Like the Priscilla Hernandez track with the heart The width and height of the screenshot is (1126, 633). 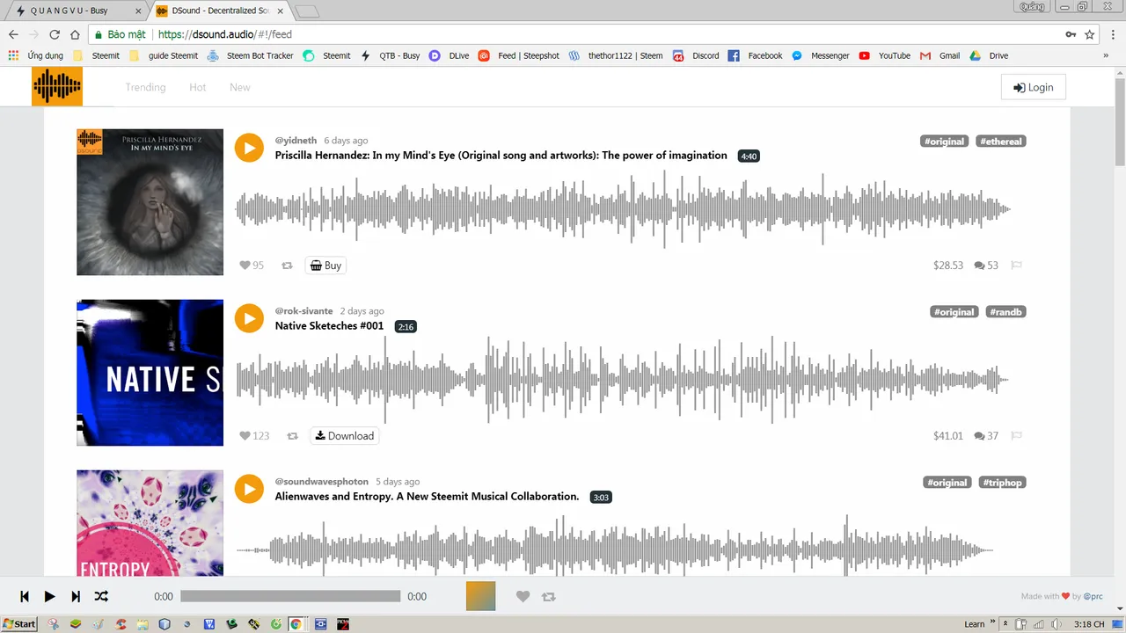[245, 266]
